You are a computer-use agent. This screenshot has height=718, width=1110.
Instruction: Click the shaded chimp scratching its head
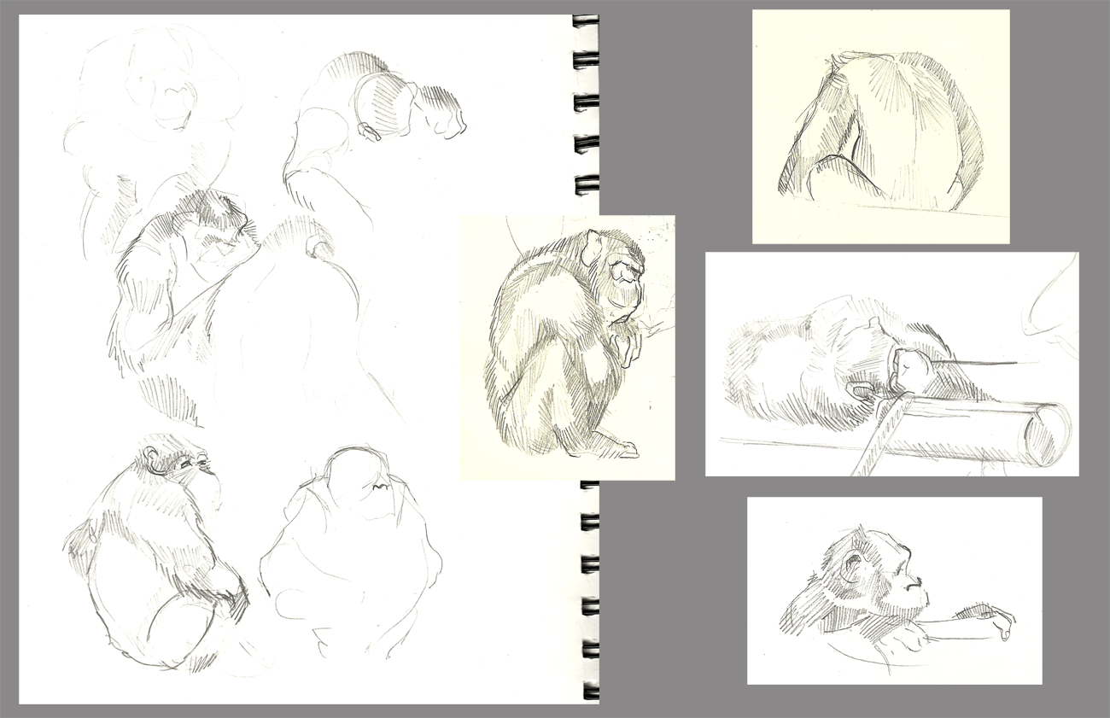[x=184, y=282]
